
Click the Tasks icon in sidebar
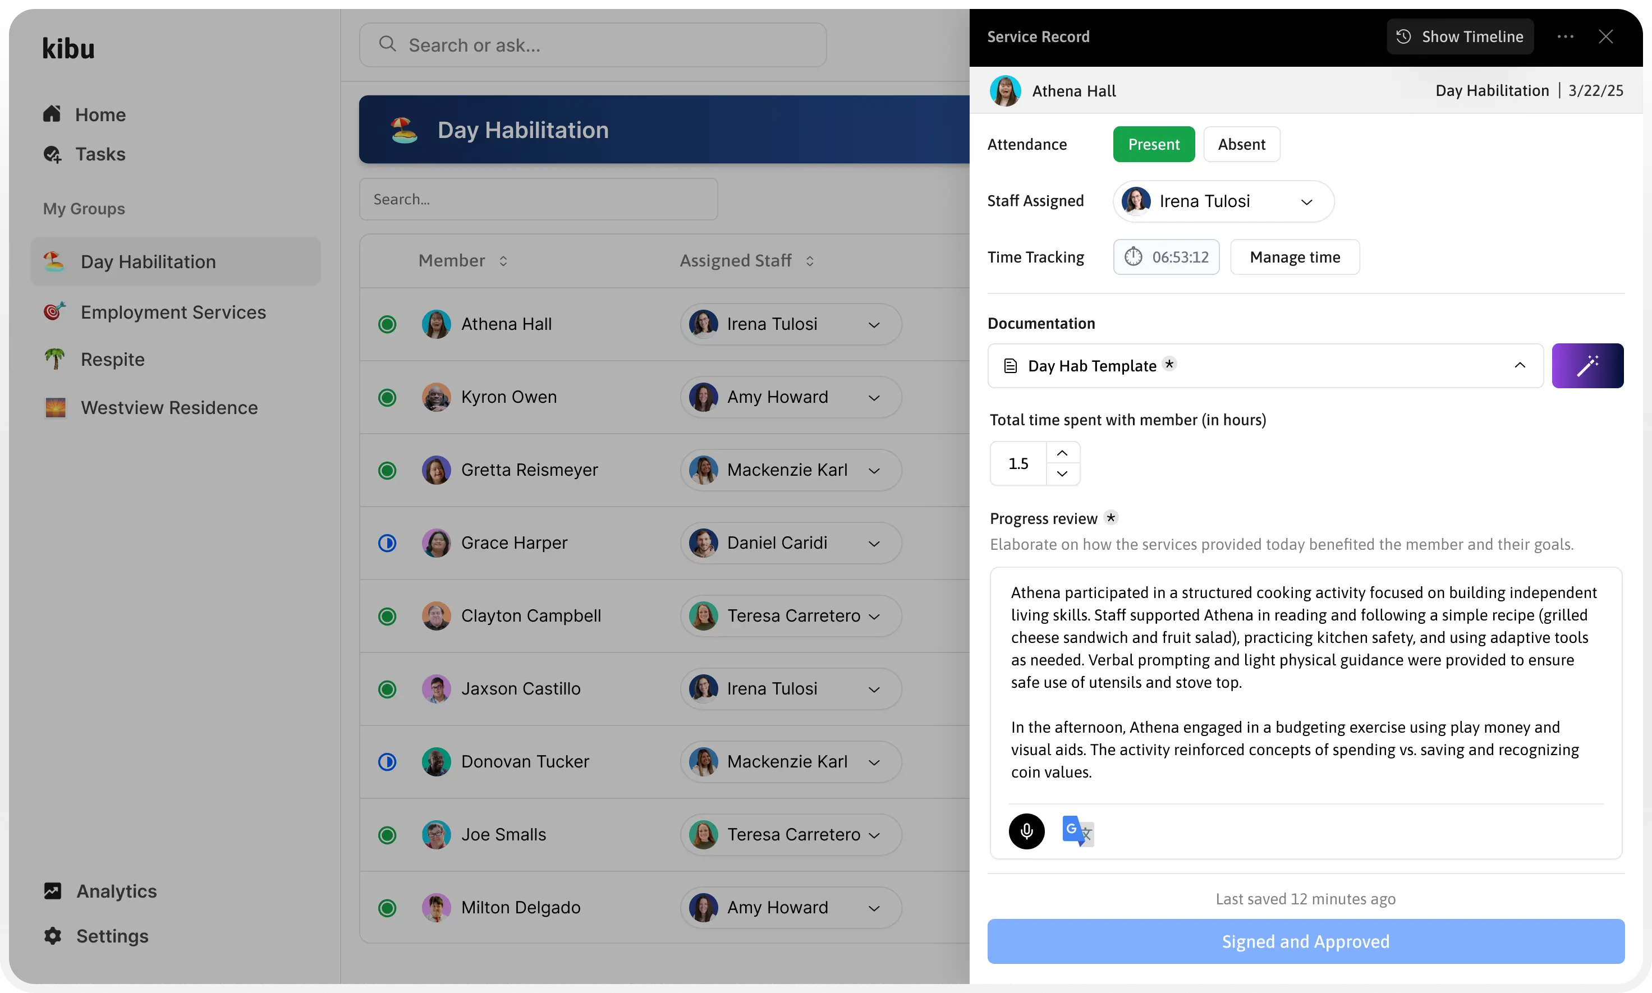(53, 155)
